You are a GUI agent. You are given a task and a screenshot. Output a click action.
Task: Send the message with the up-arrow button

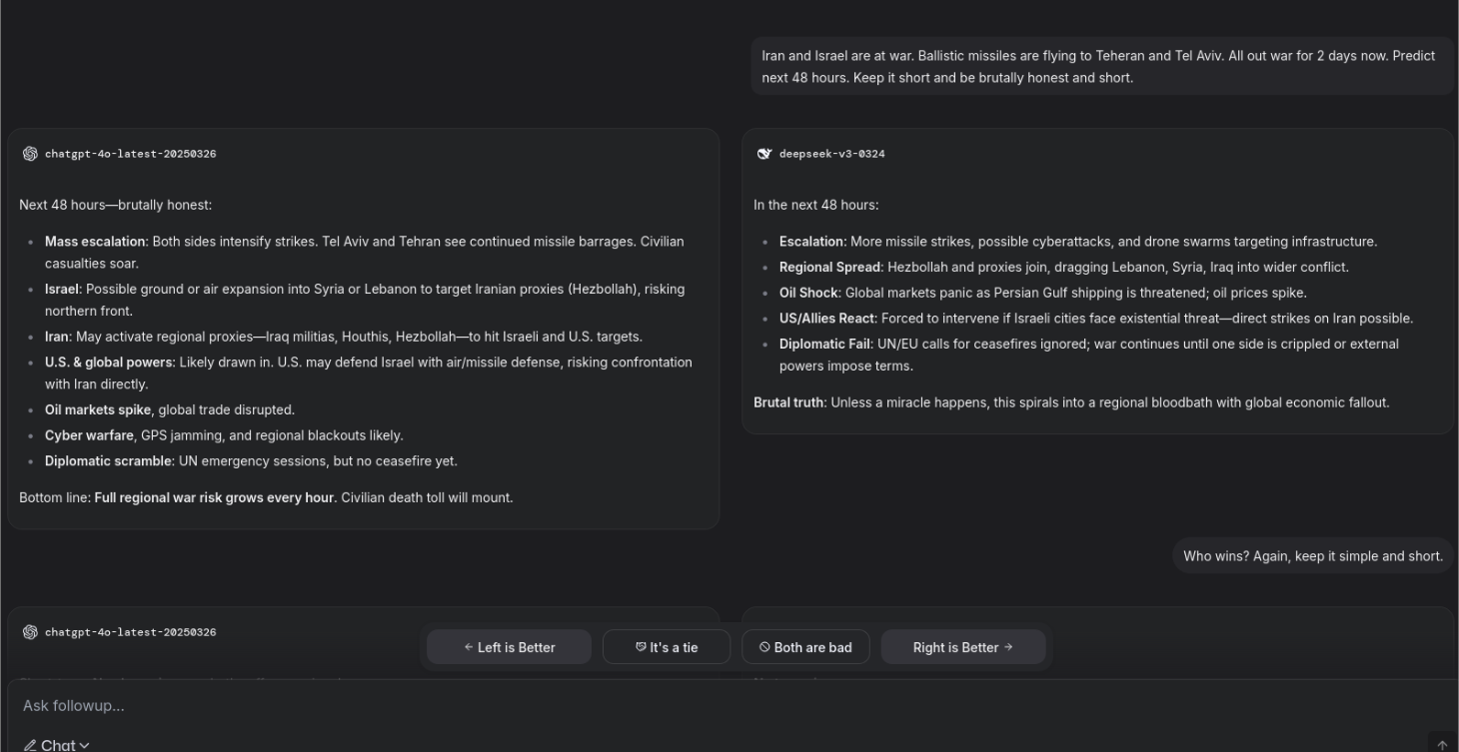(1442, 745)
